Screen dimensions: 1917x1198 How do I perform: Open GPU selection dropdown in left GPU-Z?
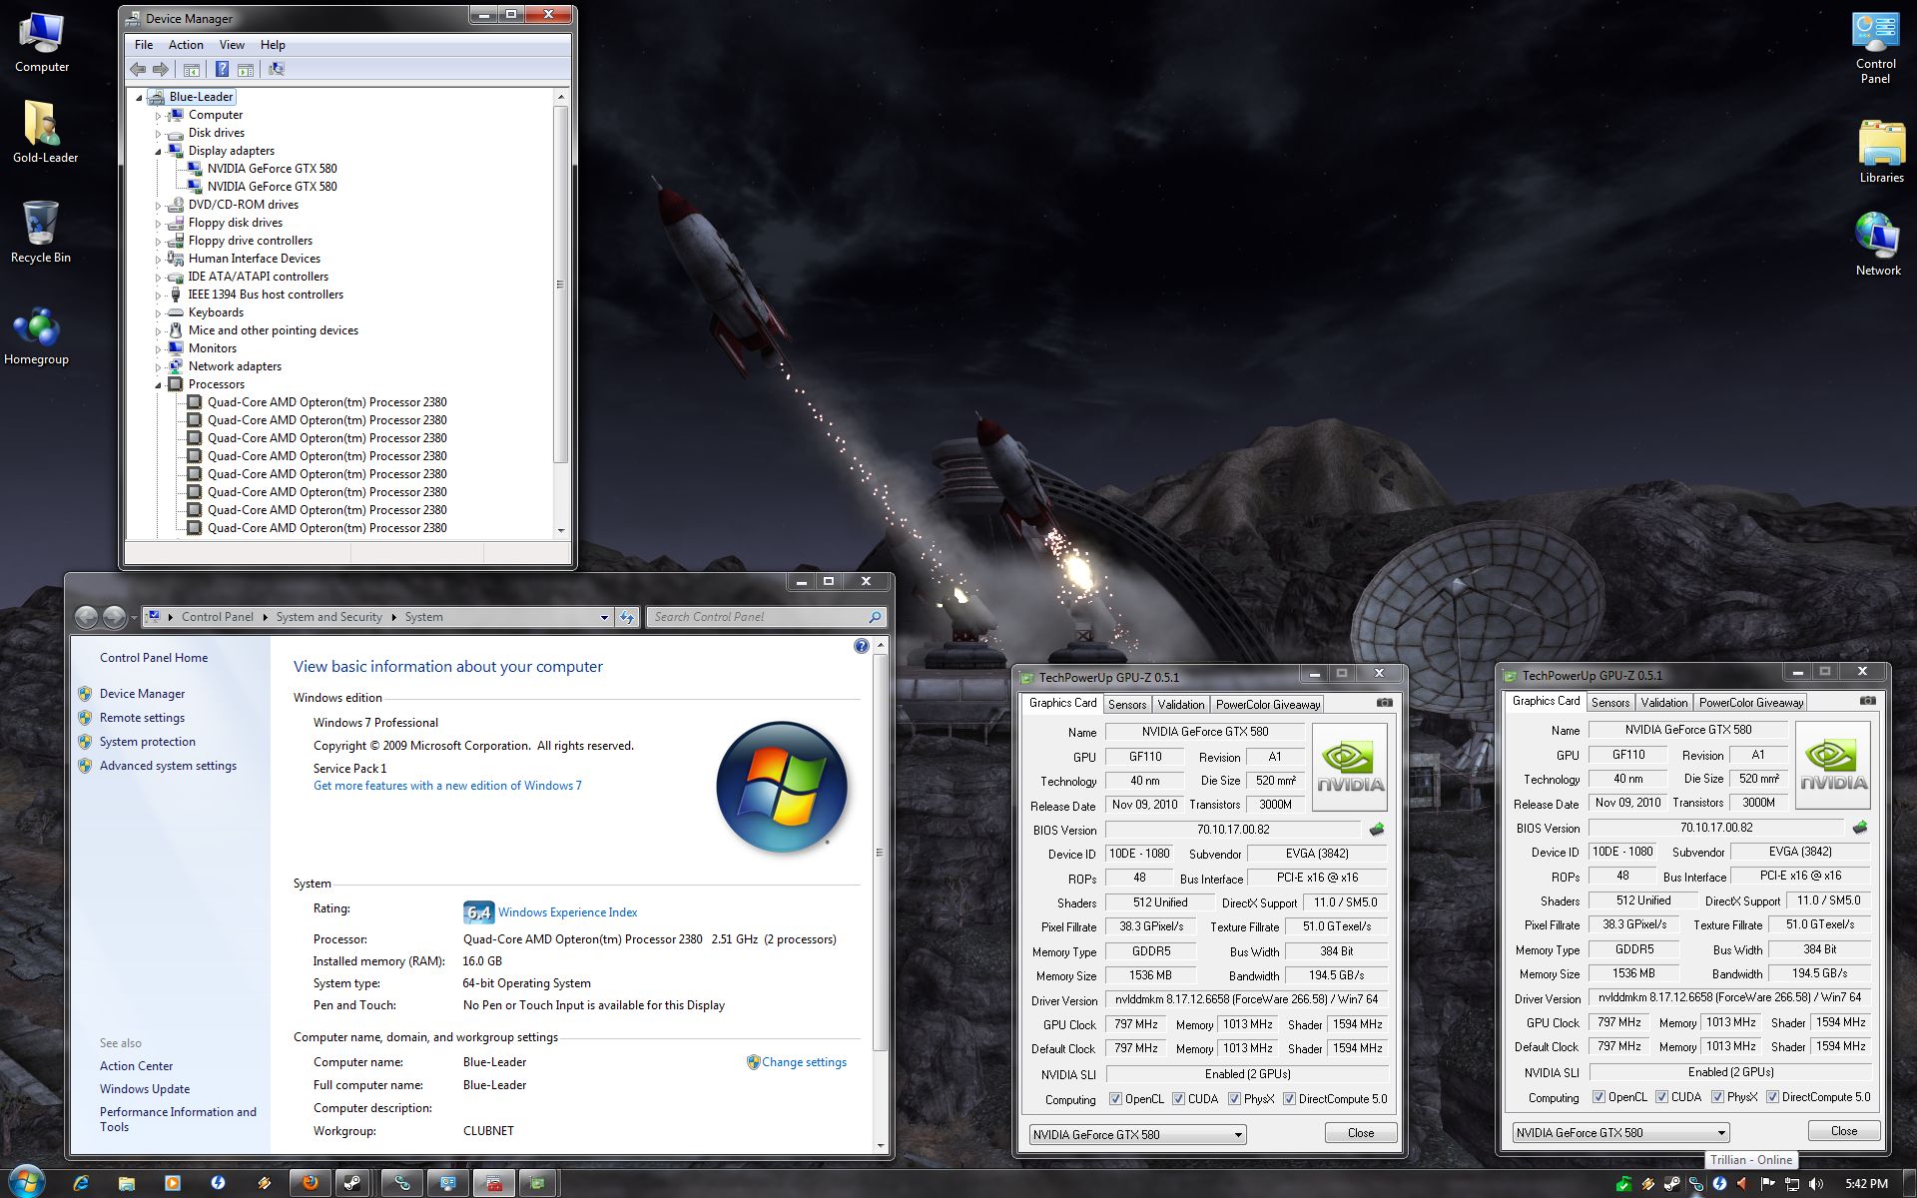(1237, 1135)
